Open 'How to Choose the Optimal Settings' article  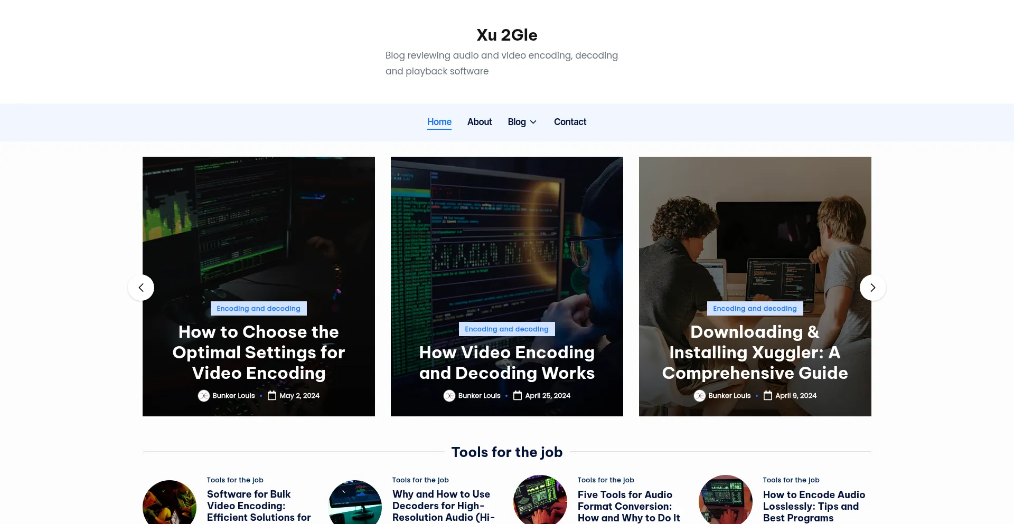[x=259, y=352]
